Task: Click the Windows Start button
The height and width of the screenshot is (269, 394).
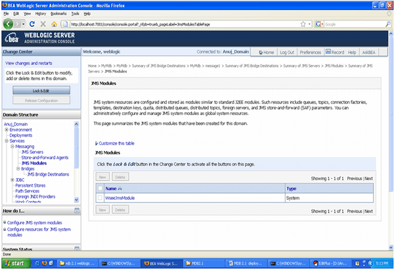Action: tap(18, 263)
